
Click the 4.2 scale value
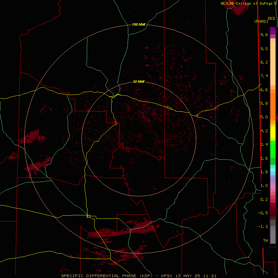[264, 131]
